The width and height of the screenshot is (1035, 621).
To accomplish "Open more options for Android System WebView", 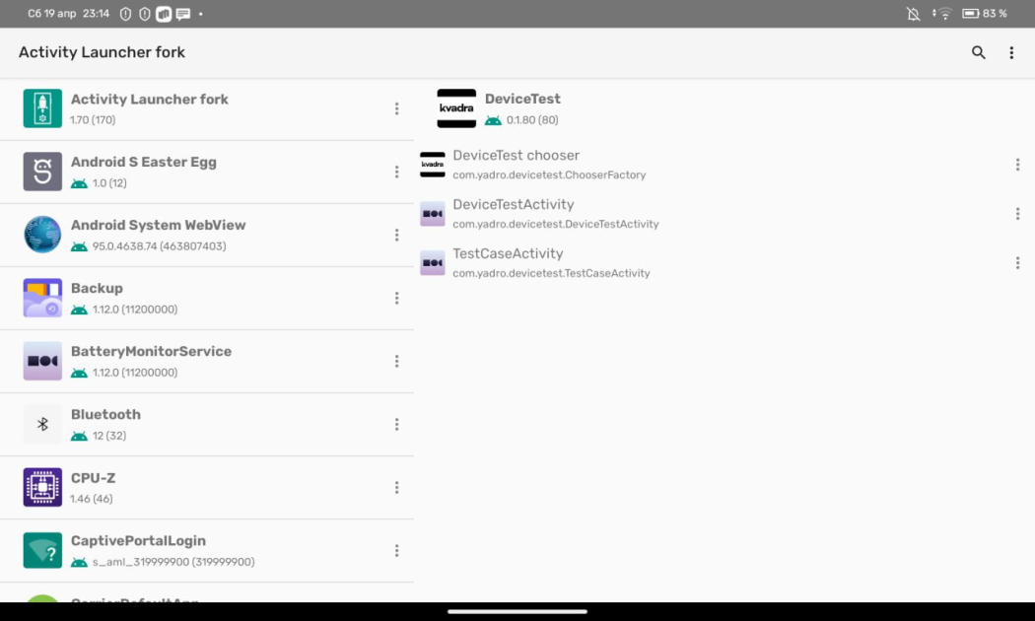I will (396, 235).
